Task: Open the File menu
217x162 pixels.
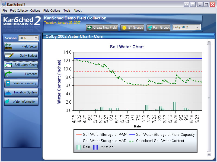Action: pyautogui.click(x=5, y=11)
